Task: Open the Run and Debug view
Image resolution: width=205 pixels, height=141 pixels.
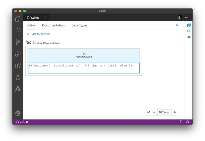Action: [18, 54]
